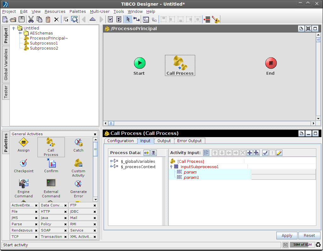Screen dimensions: 323x251
Task: Click the Cut scissors icon
Action: tap(31, 19)
